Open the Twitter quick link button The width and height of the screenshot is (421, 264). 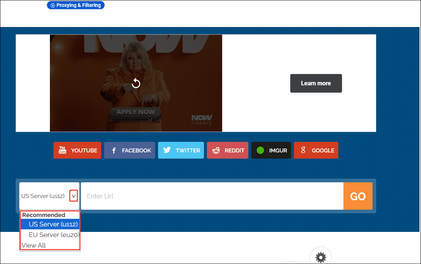pos(181,150)
